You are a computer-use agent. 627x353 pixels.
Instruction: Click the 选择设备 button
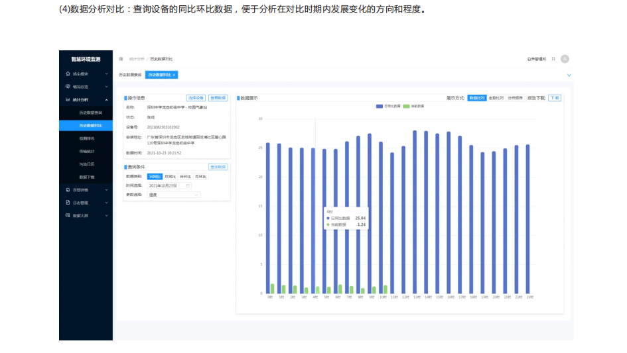pos(196,98)
